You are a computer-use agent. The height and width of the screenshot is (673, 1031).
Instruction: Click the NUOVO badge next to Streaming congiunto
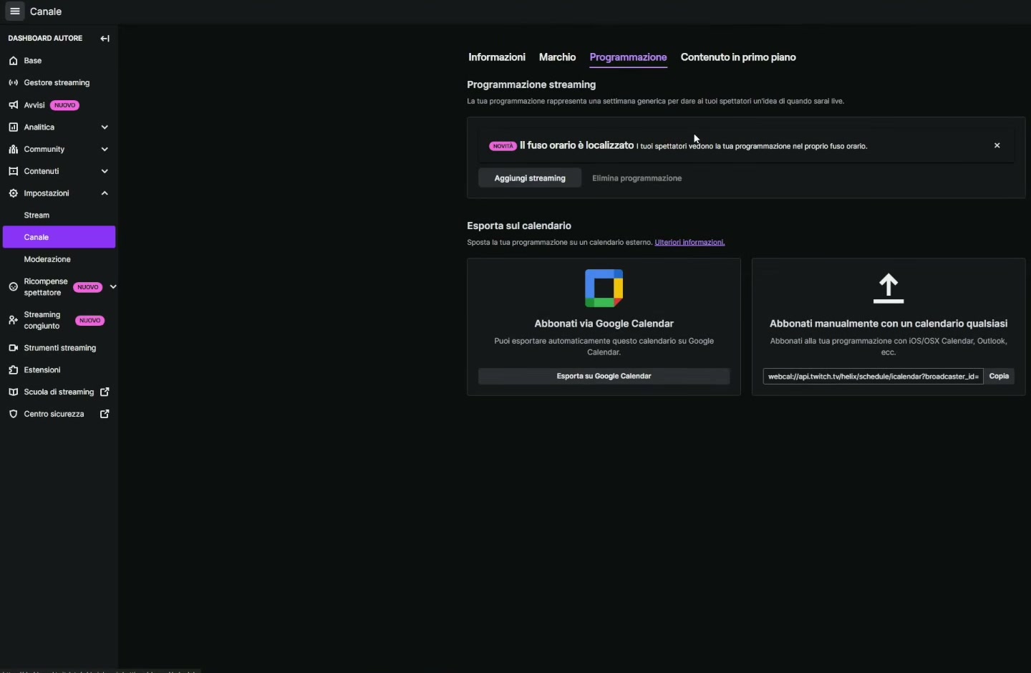click(90, 321)
